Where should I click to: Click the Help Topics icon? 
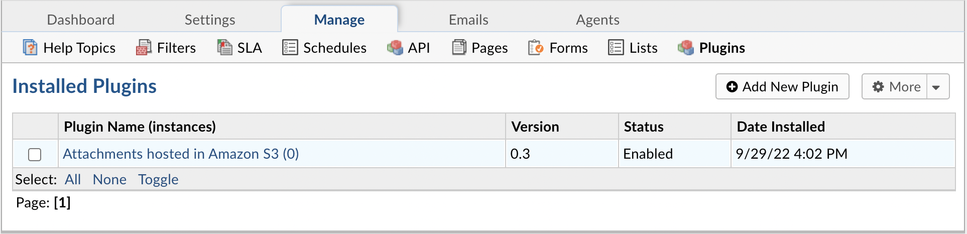[30, 48]
